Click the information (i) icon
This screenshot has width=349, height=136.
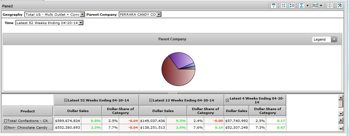[x=330, y=5]
